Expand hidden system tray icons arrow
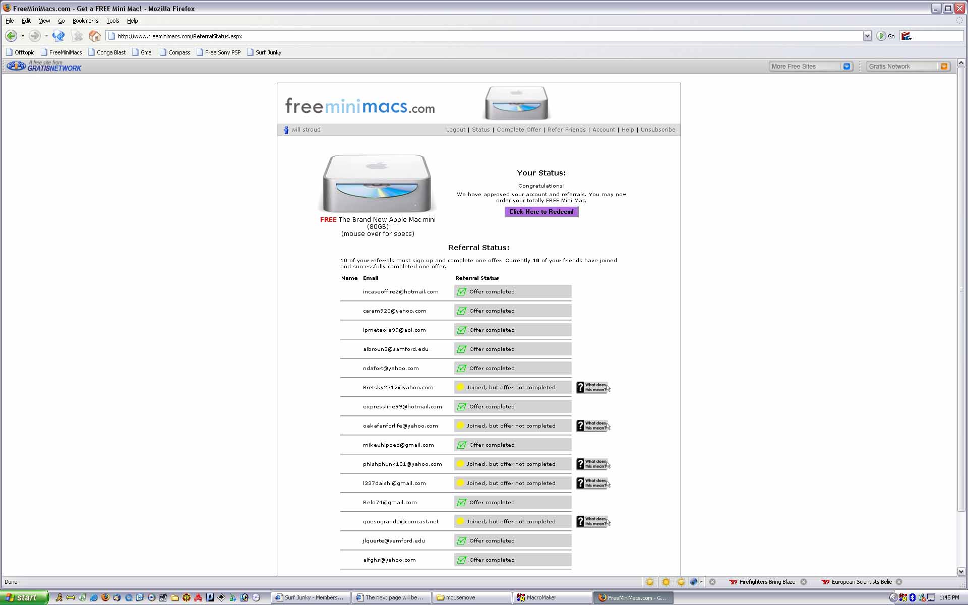Viewport: 968px width, 605px height. (x=893, y=597)
